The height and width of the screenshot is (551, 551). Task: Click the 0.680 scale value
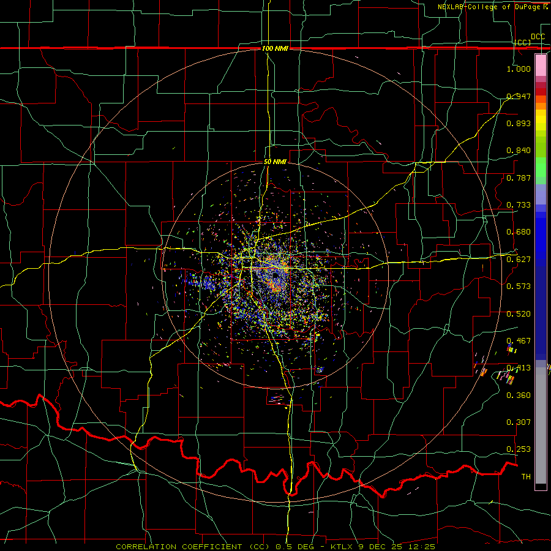pyautogui.click(x=519, y=232)
